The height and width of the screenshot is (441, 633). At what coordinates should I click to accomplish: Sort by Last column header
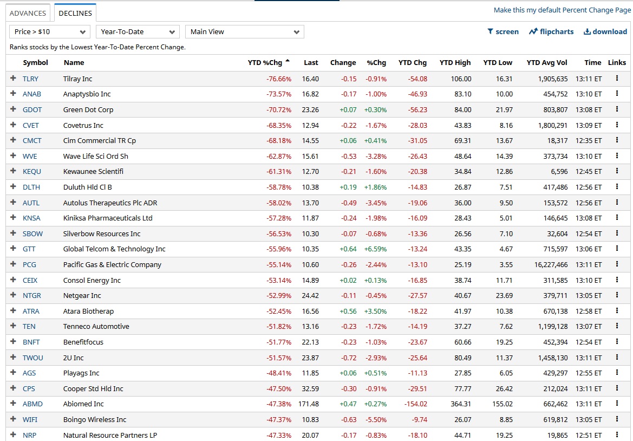tap(311, 63)
